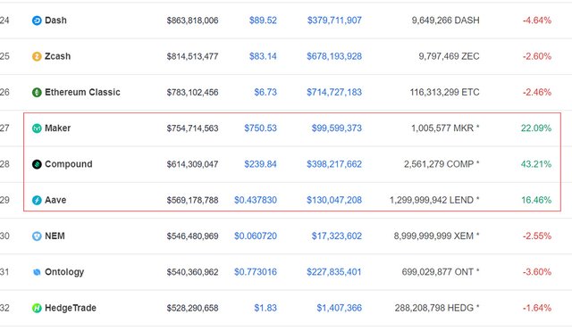The image size is (572, 331).
Task: Open the Ethereum Classic price $6.73 link
Action: click(x=265, y=92)
